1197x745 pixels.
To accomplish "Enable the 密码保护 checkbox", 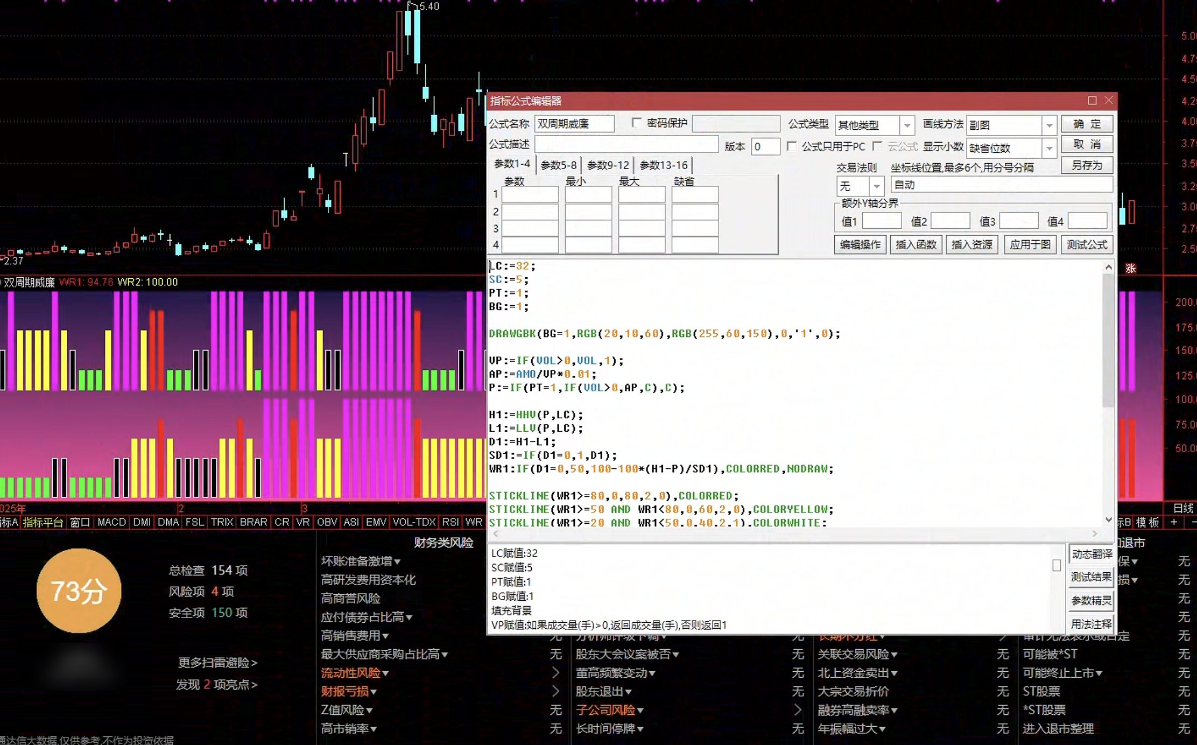I will pos(637,123).
